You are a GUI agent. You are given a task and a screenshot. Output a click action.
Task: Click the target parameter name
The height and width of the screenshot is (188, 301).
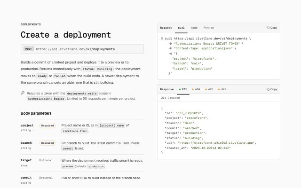pos(26,160)
